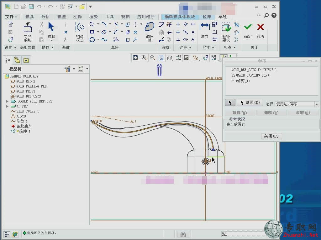The image size is (321, 240).
Task: Switch to the 编辑模具体积块 ribbon tab
Action: [180, 17]
